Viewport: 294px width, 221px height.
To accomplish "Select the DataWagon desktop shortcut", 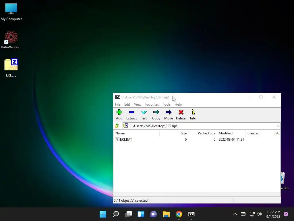I will (x=11, y=40).
